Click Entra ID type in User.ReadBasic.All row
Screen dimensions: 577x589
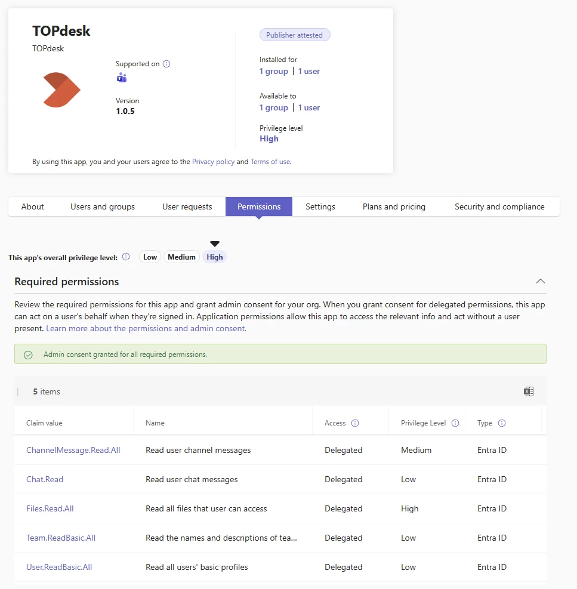[492, 567]
